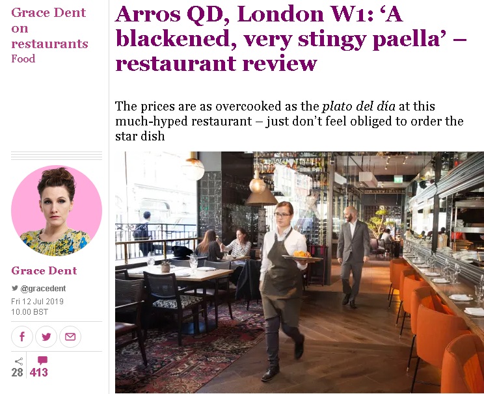Click the italic 'plato del día' text
The image size is (484, 394).
click(x=358, y=106)
